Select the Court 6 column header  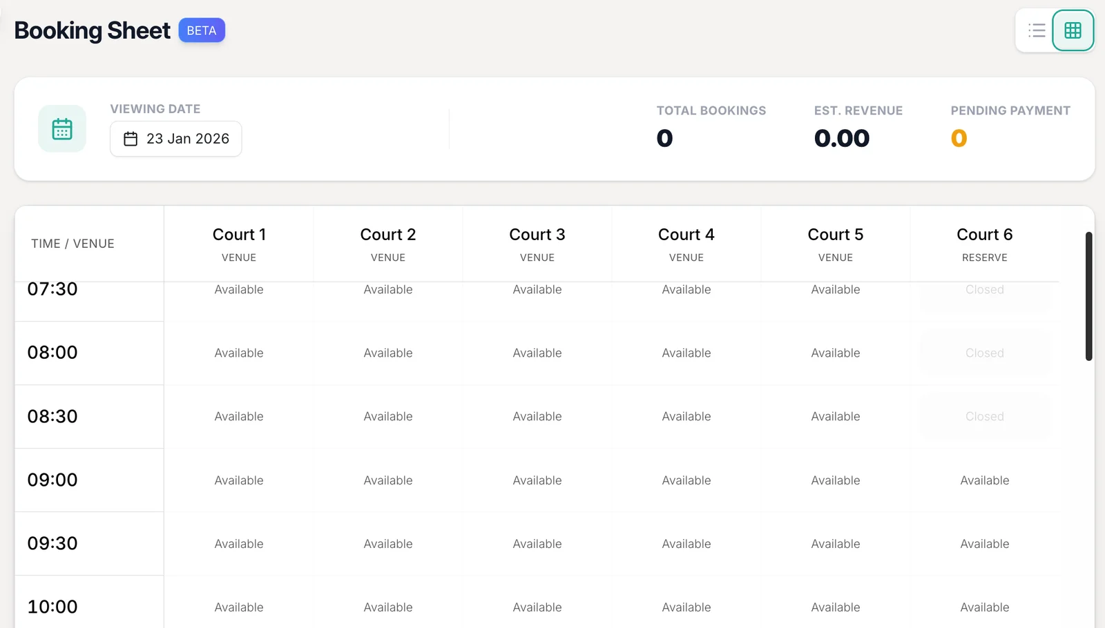pos(985,244)
